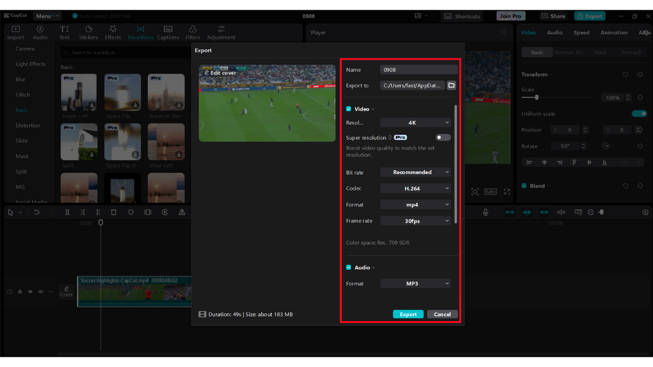
Task: Click the Share button in title bar
Action: (553, 16)
